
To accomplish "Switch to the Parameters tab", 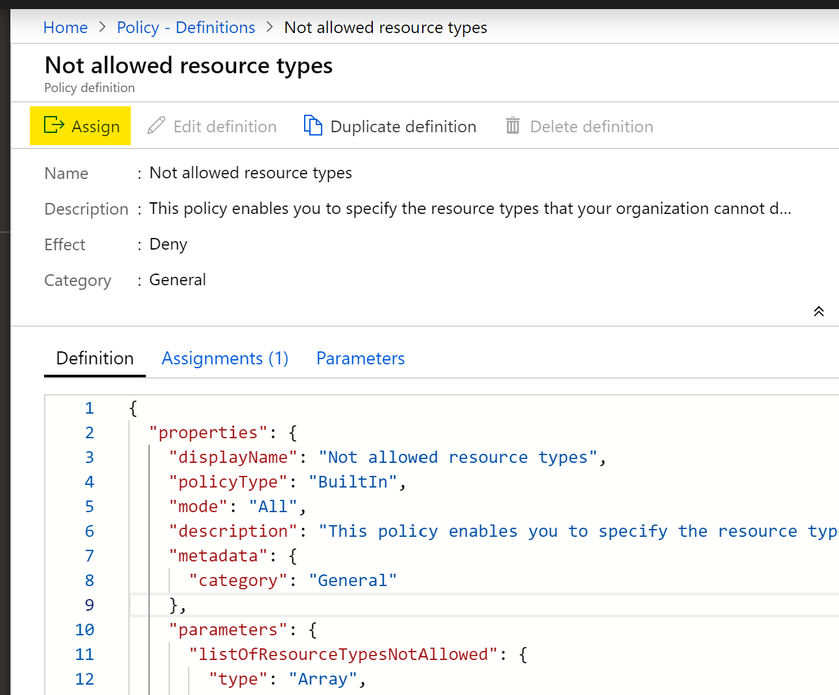I will 360,359.
